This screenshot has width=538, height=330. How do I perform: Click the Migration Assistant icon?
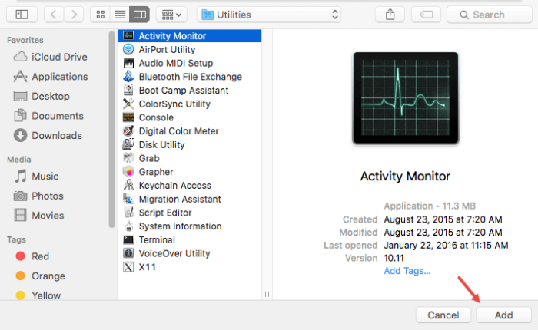128,199
